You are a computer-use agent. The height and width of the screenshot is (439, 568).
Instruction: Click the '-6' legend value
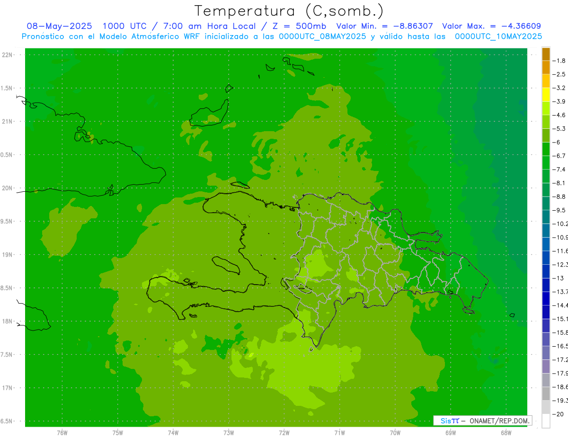pos(557,143)
